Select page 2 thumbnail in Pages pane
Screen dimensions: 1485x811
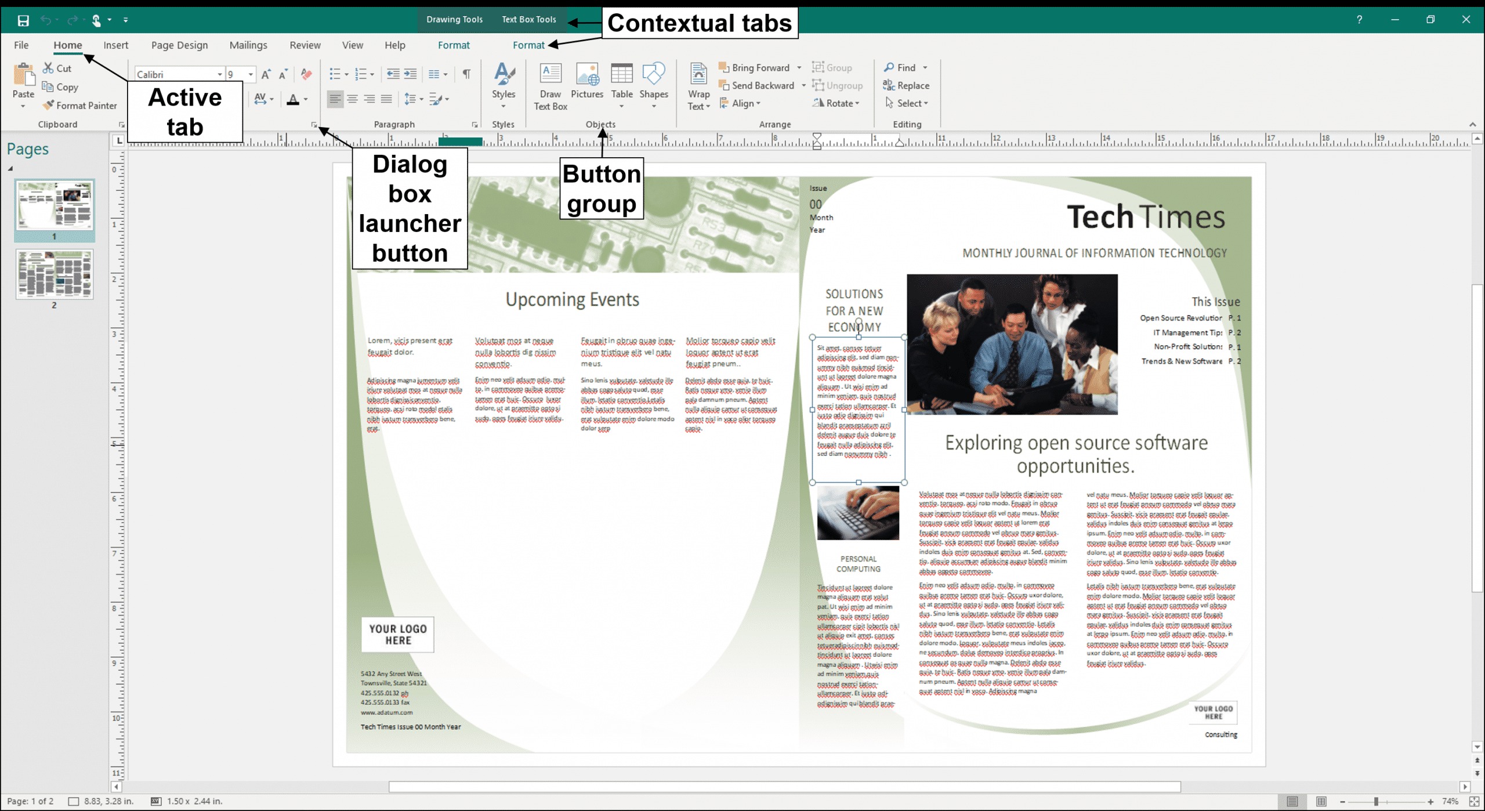[x=55, y=274]
